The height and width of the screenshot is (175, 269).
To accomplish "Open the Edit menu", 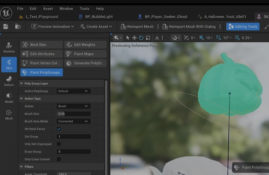I will coord(33,9).
